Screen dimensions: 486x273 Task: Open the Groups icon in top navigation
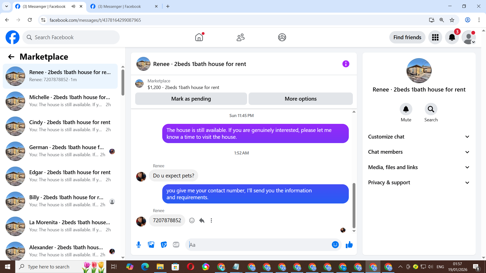pyautogui.click(x=282, y=37)
